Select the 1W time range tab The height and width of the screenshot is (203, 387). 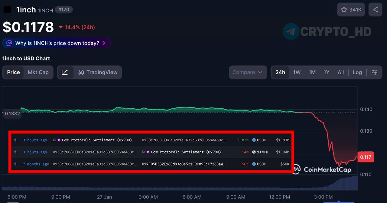click(x=297, y=72)
